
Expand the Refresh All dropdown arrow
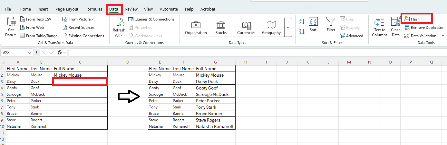click(122, 35)
